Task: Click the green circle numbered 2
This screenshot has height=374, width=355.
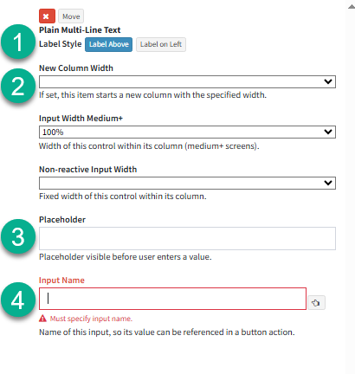Action: [18, 86]
